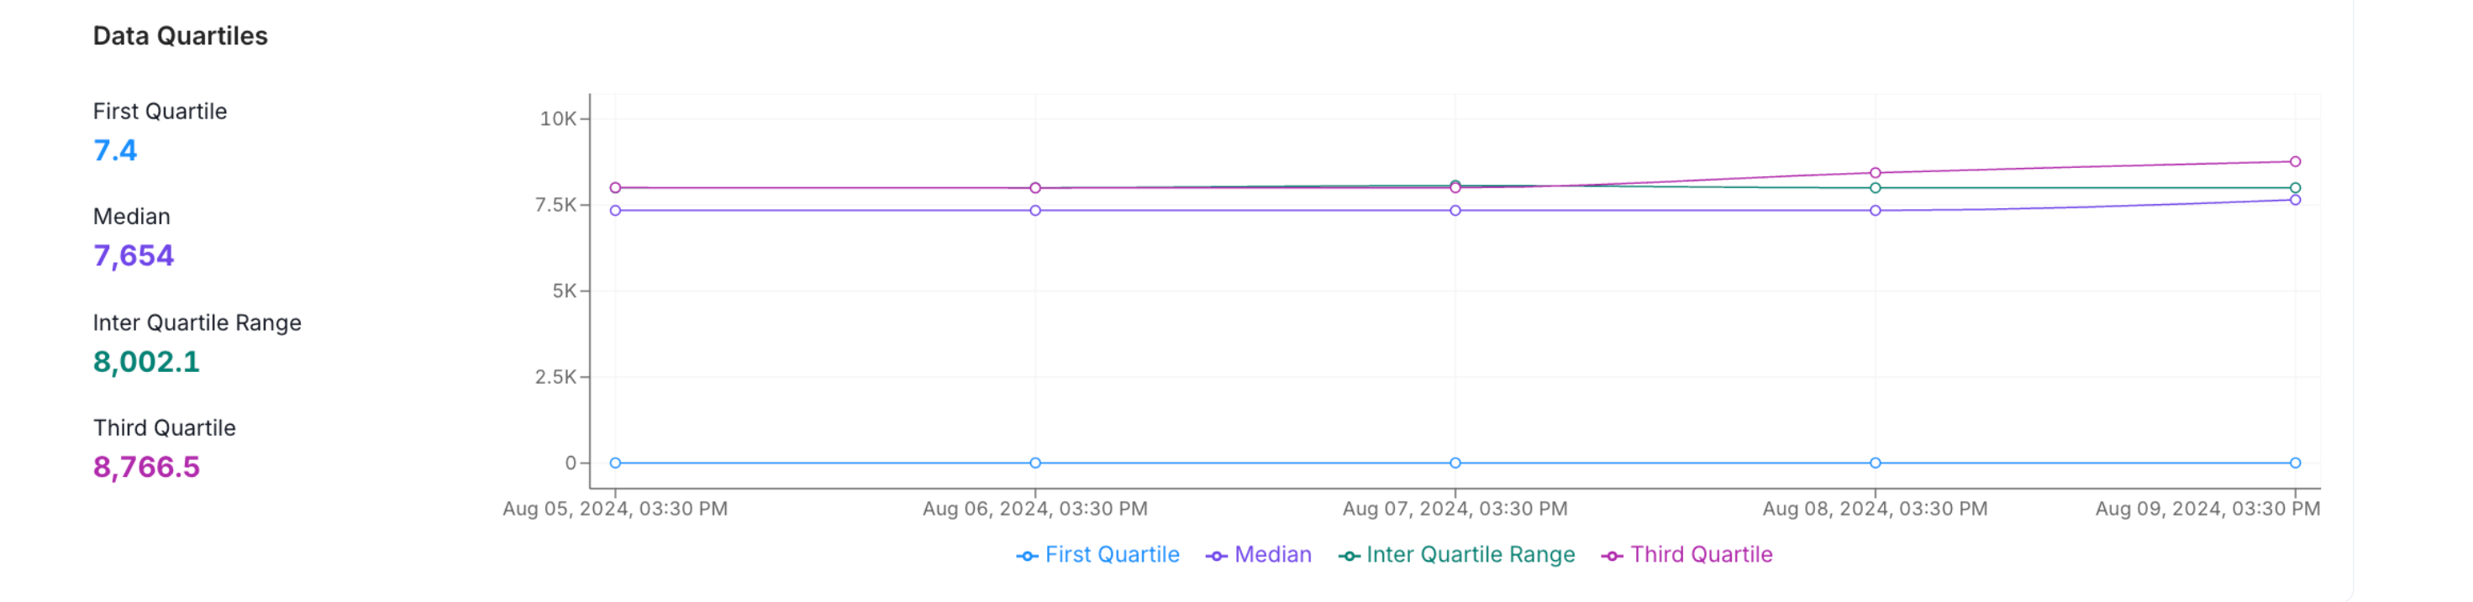The width and height of the screenshot is (2473, 602).
Task: Click the Inter Quartile Range value 8,002.1
Action: click(x=146, y=361)
